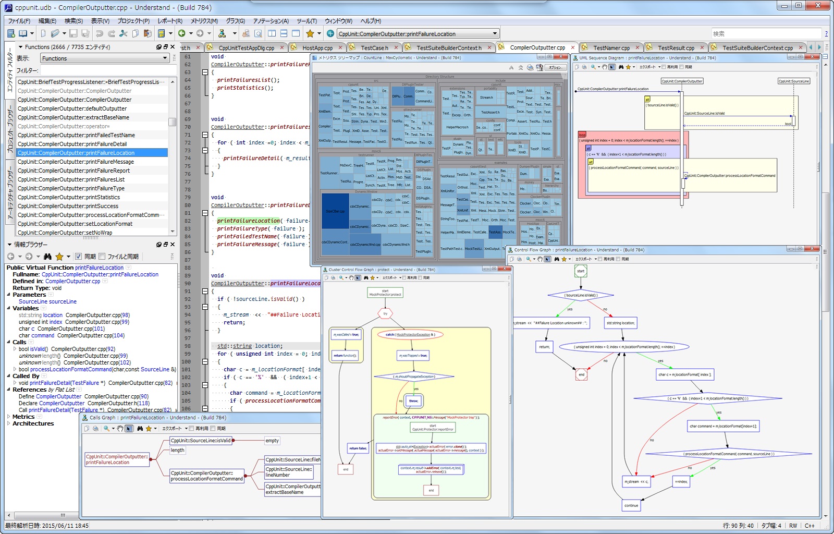Click processLocationFormatCommand link in Calls
Image resolution: width=834 pixels, height=534 pixels.
coord(70,369)
